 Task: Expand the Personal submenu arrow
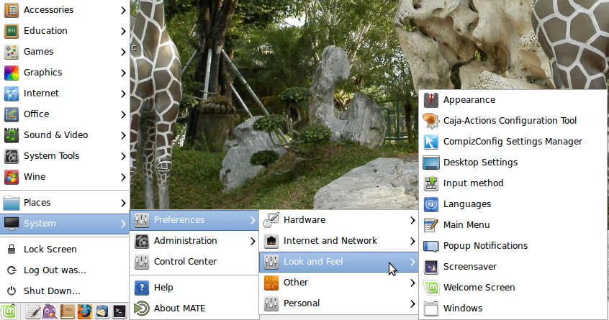tap(412, 303)
